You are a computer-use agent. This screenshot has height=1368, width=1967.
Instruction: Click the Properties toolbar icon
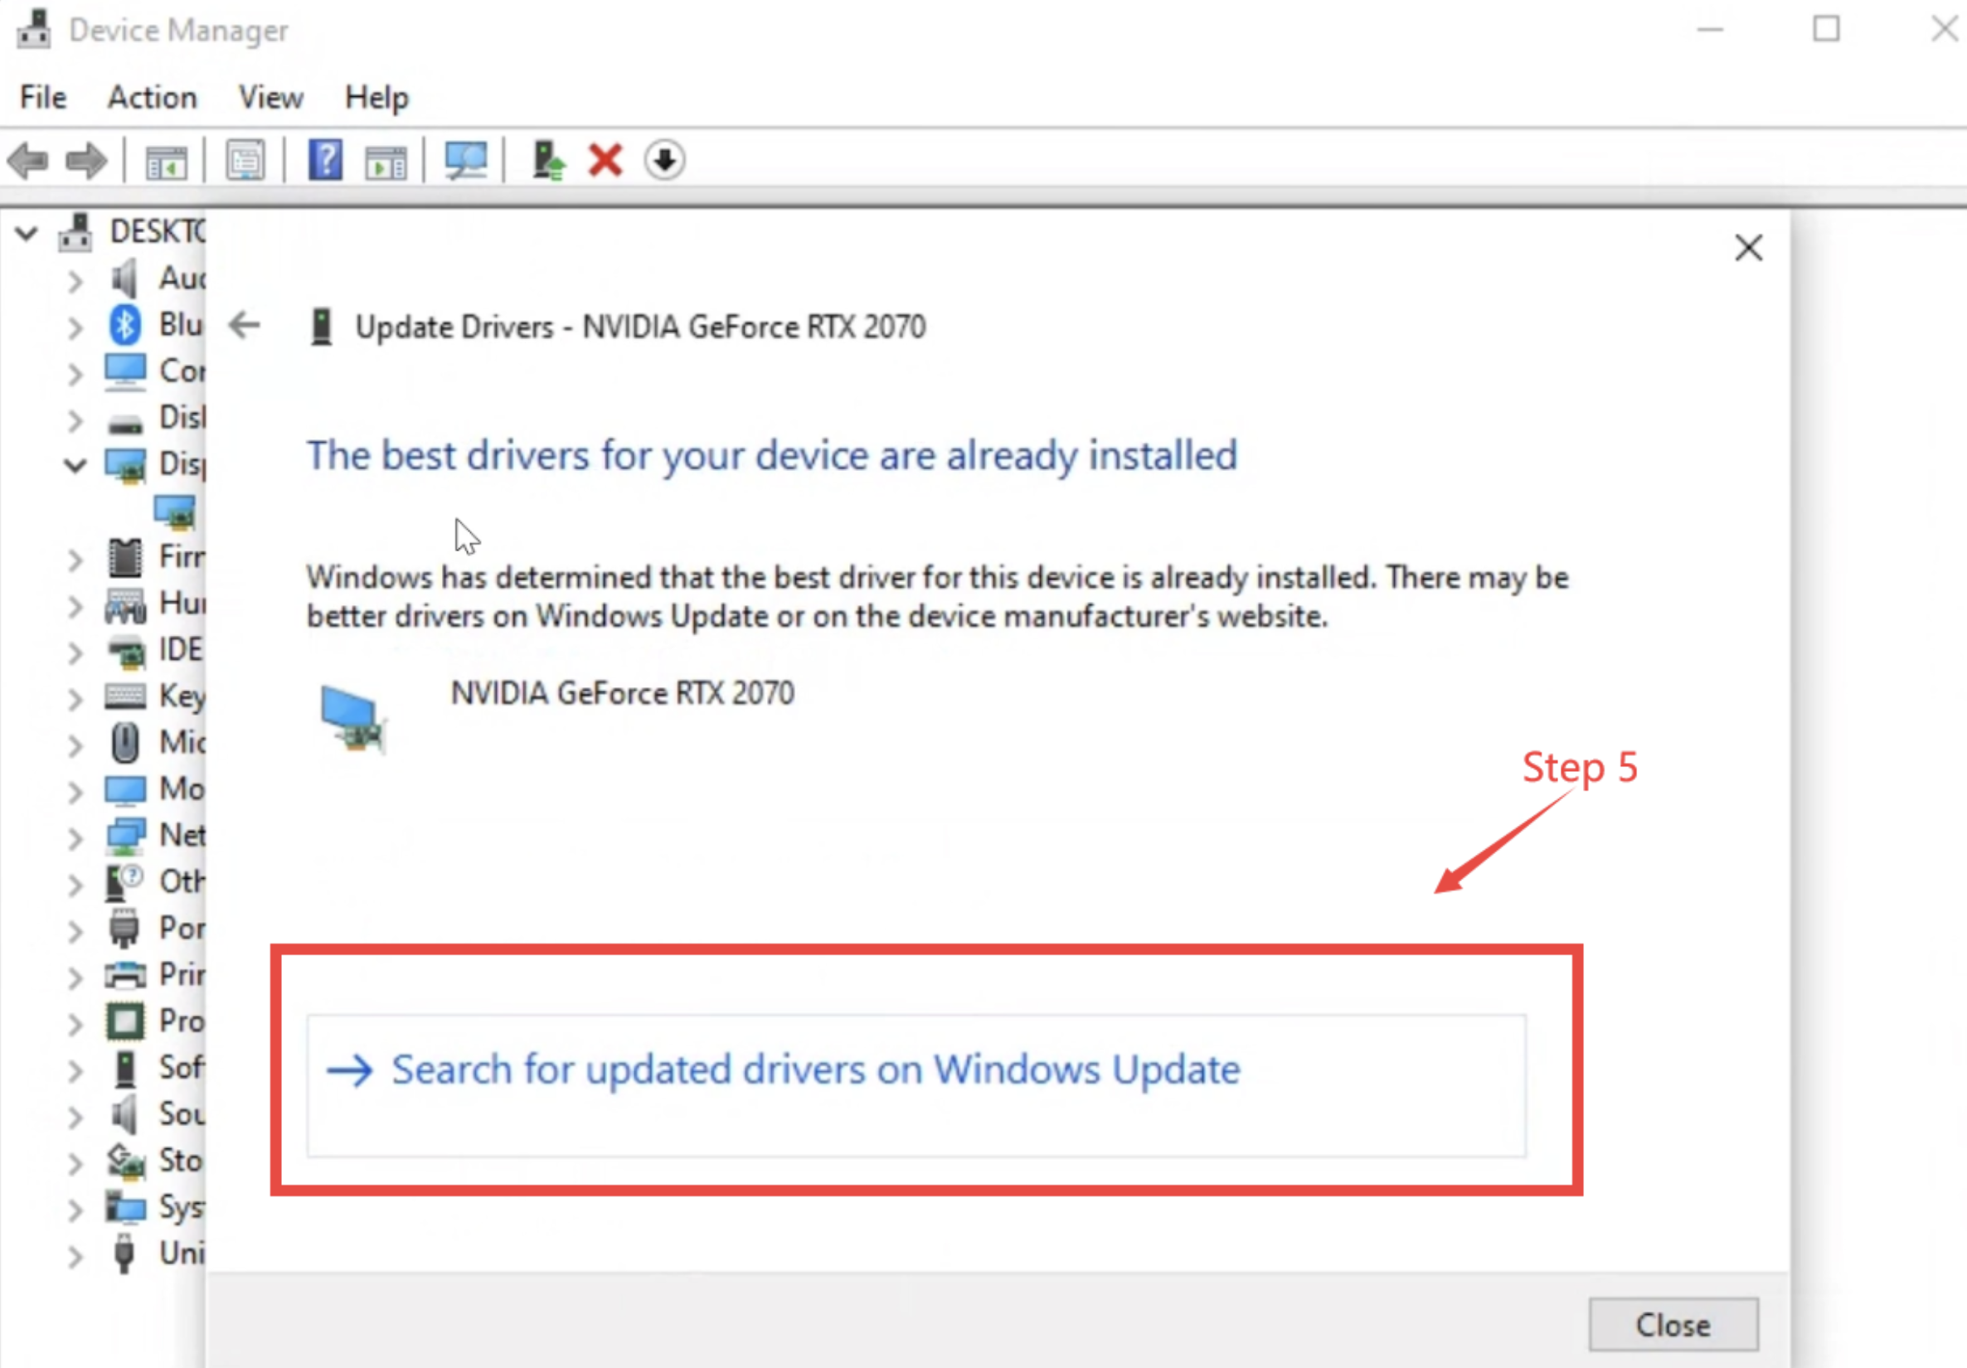point(245,160)
